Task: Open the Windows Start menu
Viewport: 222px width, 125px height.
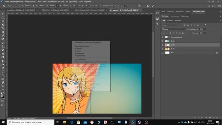Action: click(3, 122)
